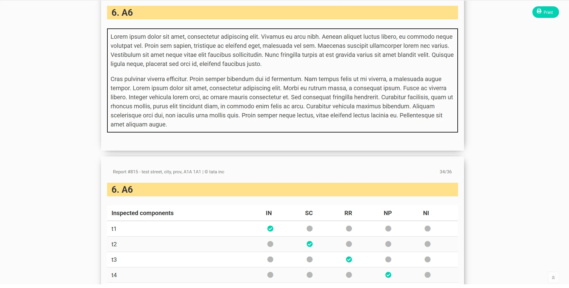
Task: Mark t1 as NI
Action: pyautogui.click(x=427, y=229)
